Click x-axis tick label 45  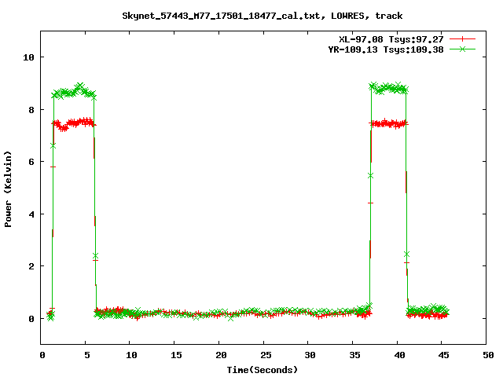(443, 355)
